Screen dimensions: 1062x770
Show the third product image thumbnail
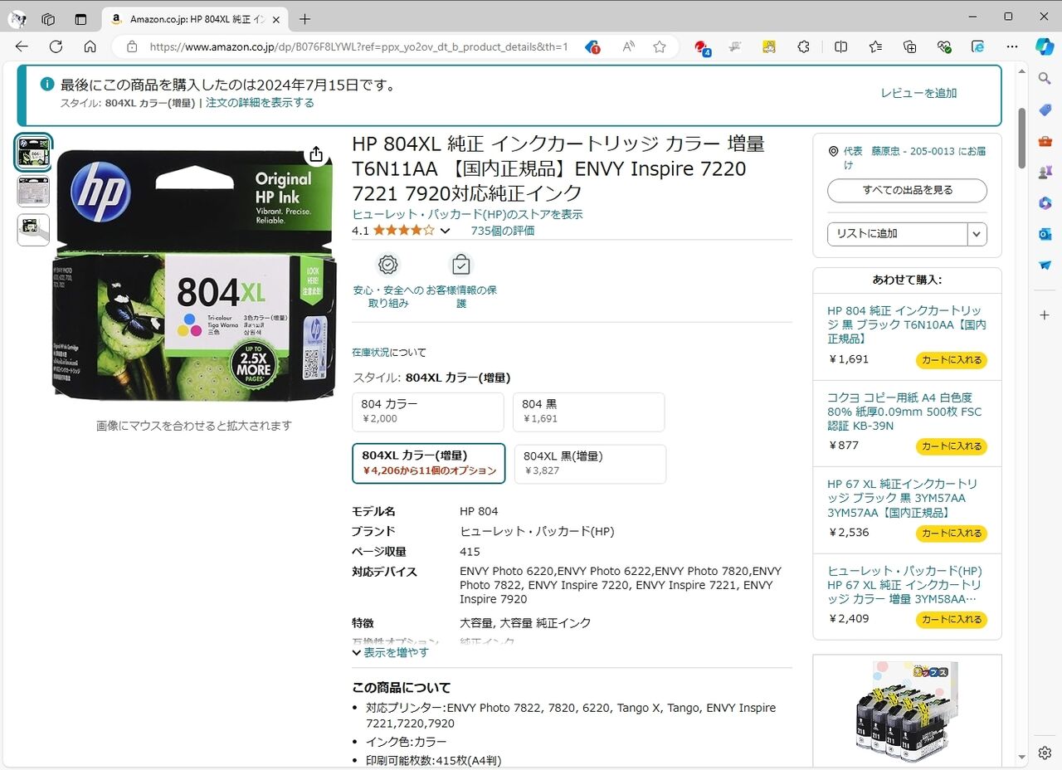[33, 230]
